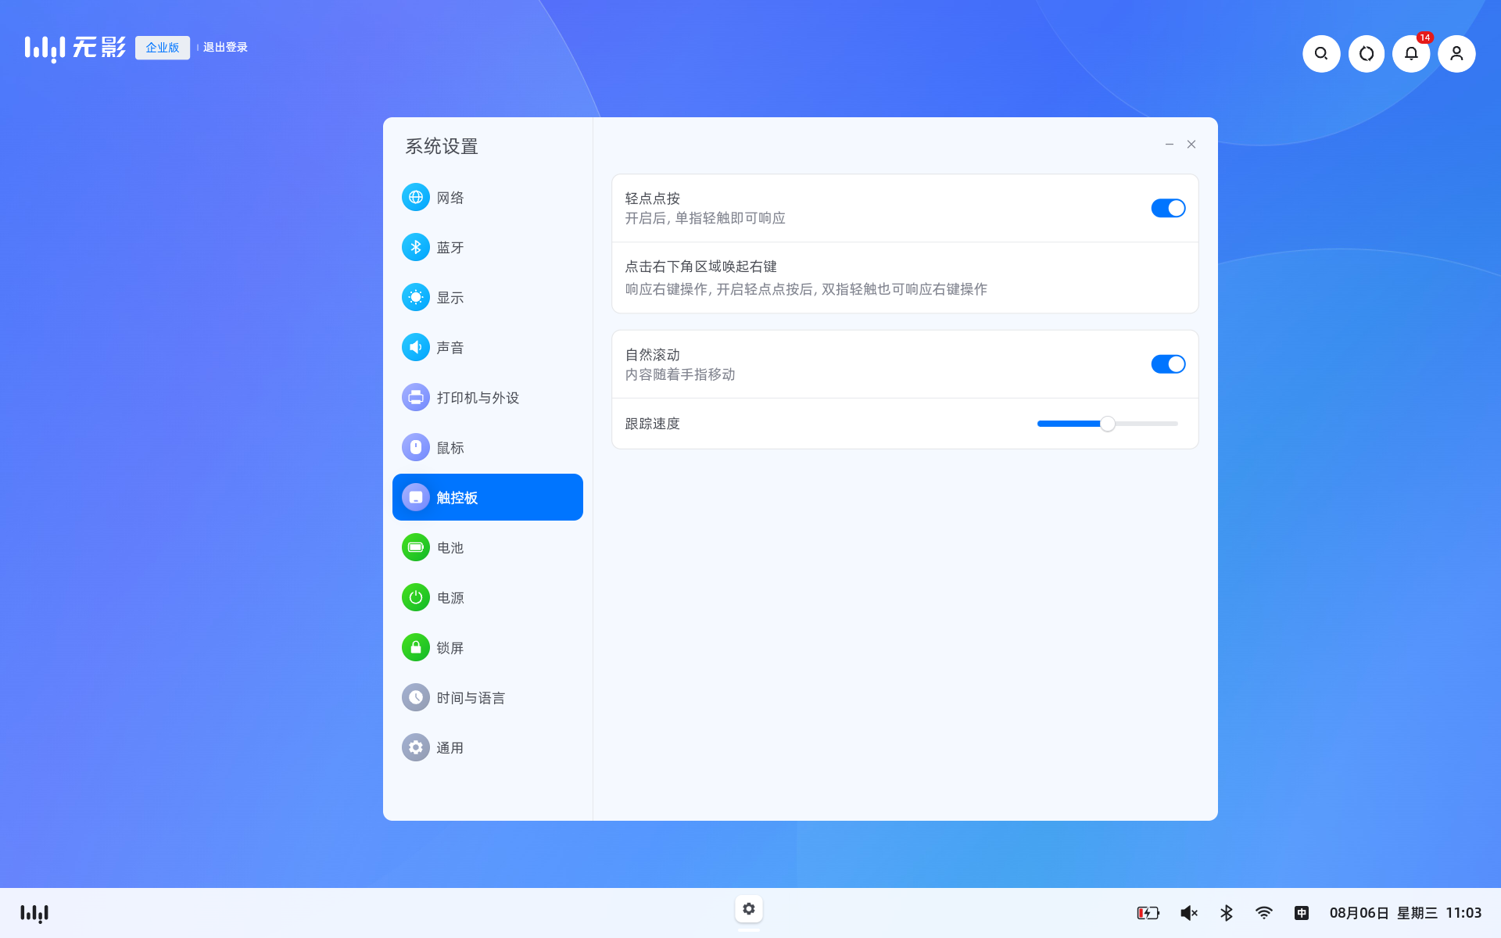Open the 网络 settings page
The height and width of the screenshot is (938, 1501).
point(488,197)
